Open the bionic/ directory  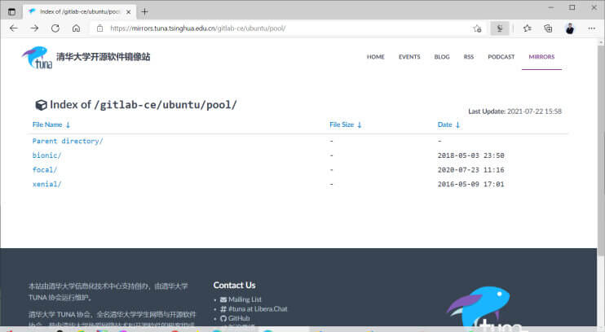tap(46, 155)
